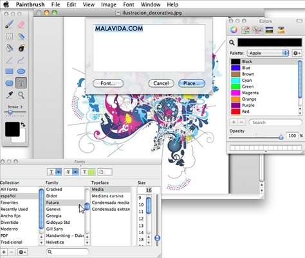Select the Magenta color in palette list
This screenshot has width=305, height=258.
264,93
